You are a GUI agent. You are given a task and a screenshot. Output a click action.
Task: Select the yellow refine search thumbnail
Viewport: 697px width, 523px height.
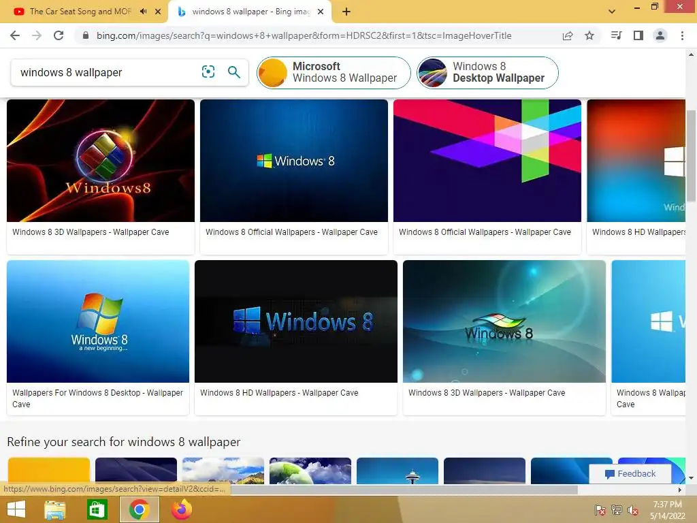pyautogui.click(x=49, y=471)
